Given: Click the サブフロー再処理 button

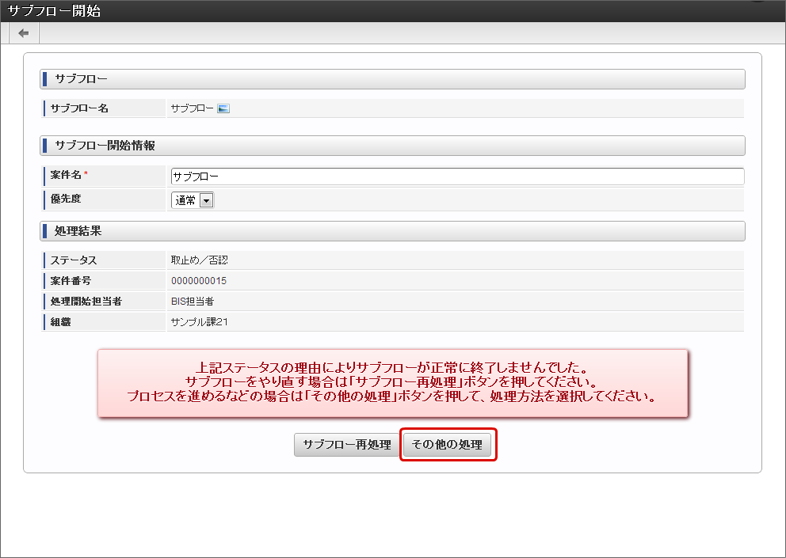Looking at the screenshot, I should [347, 444].
